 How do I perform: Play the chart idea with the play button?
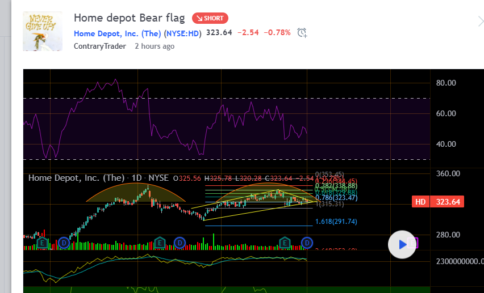click(402, 244)
